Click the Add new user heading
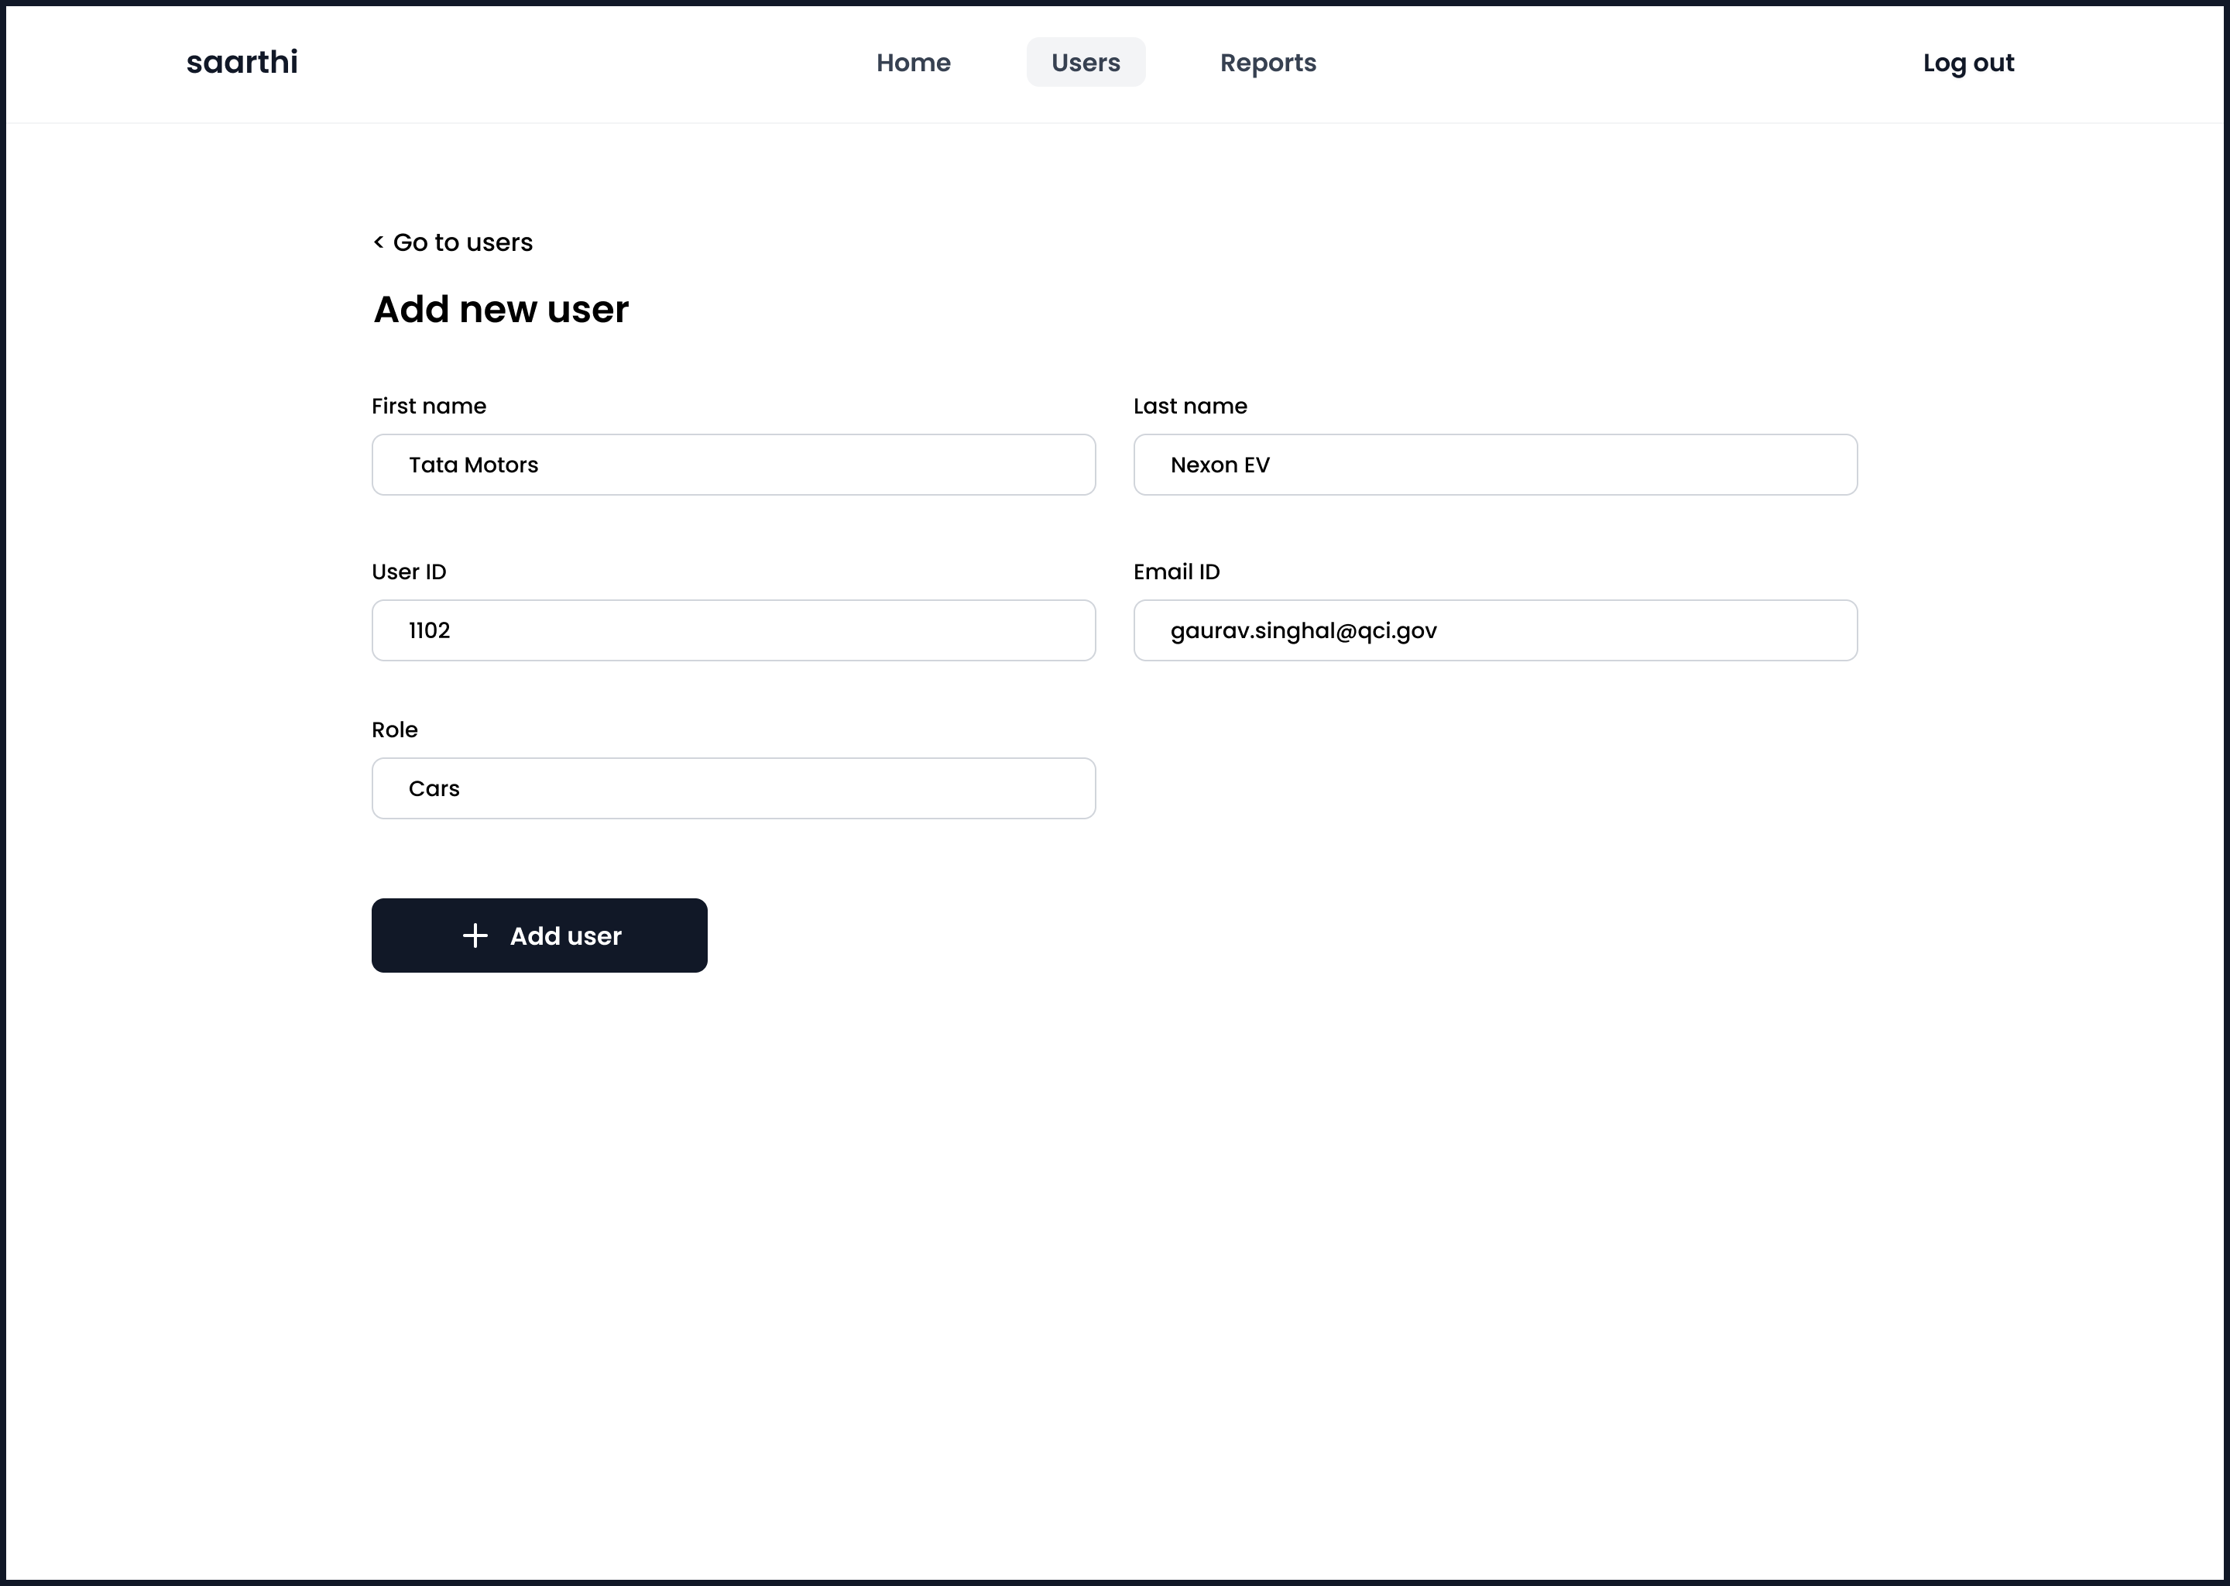2230x1586 pixels. 501,310
